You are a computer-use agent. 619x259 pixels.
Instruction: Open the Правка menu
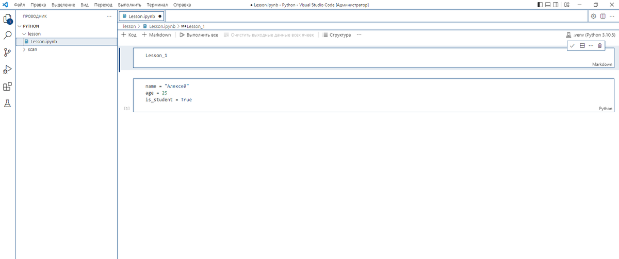39,5
